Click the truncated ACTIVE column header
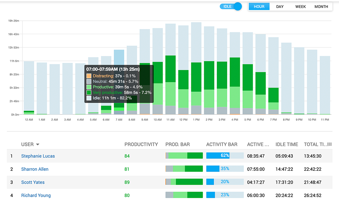 pyautogui.click(x=258, y=145)
